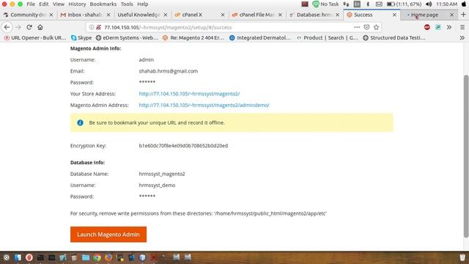Image resolution: width=469 pixels, height=264 pixels.
Task: Open the File menu
Action: [31, 4]
